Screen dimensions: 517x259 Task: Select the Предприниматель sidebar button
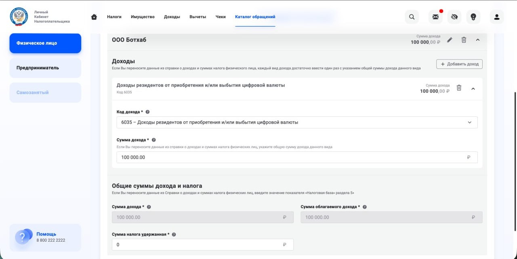(x=45, y=68)
